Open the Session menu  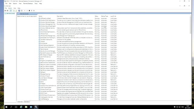15,4
